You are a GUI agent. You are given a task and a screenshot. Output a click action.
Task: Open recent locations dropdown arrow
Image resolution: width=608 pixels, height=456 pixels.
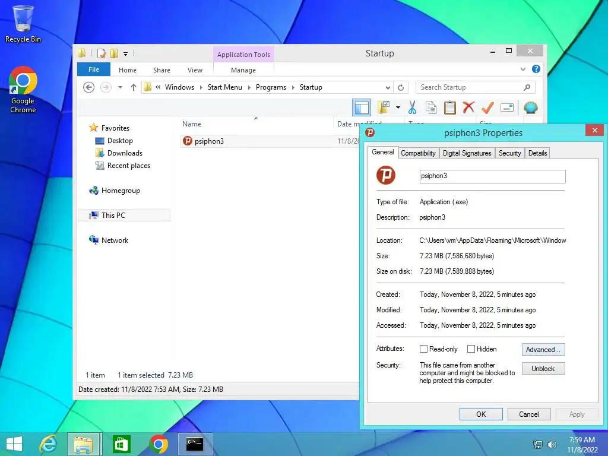click(120, 87)
